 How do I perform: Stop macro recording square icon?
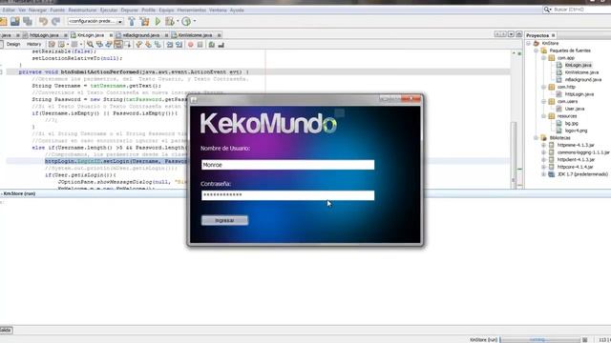tap(200, 45)
